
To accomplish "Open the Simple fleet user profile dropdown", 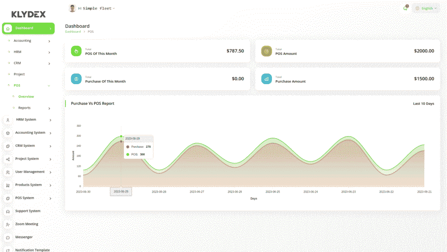I will coord(92,8).
